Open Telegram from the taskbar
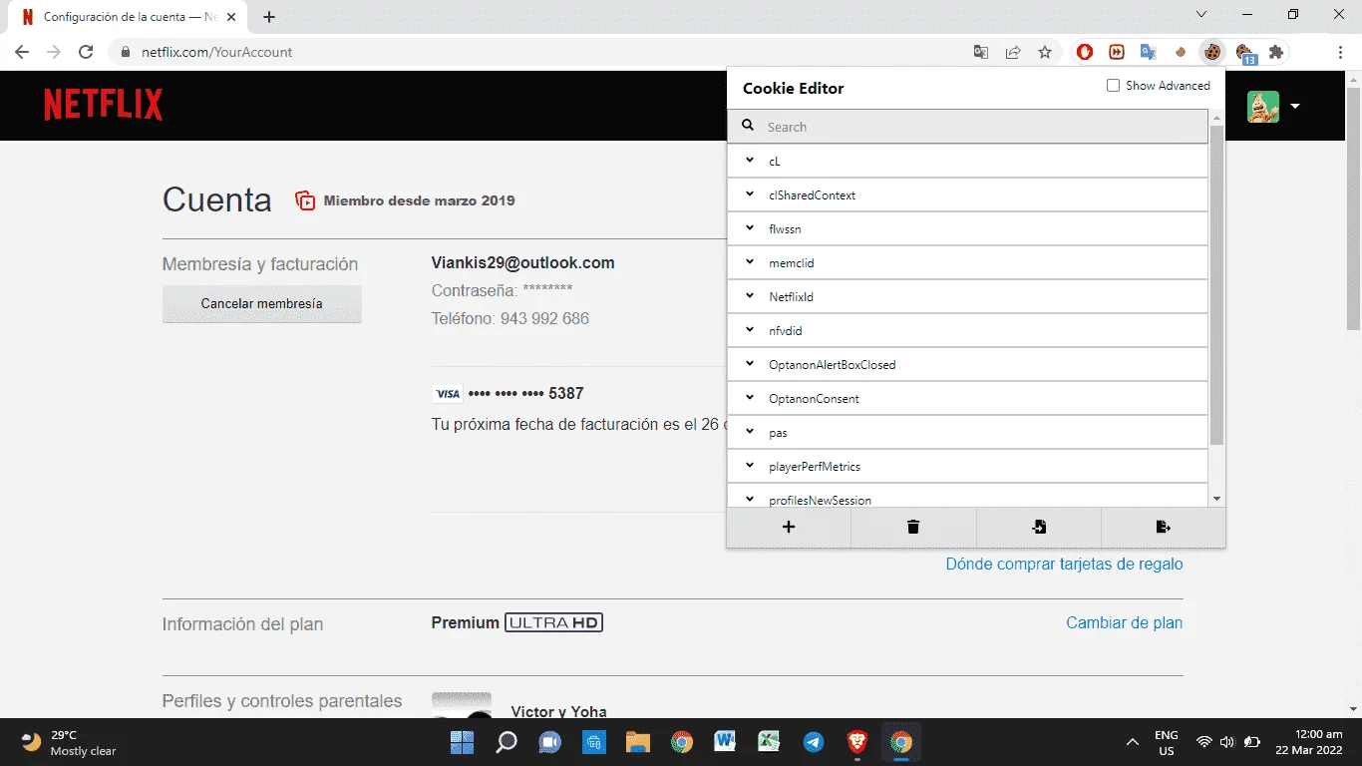 pyautogui.click(x=814, y=742)
